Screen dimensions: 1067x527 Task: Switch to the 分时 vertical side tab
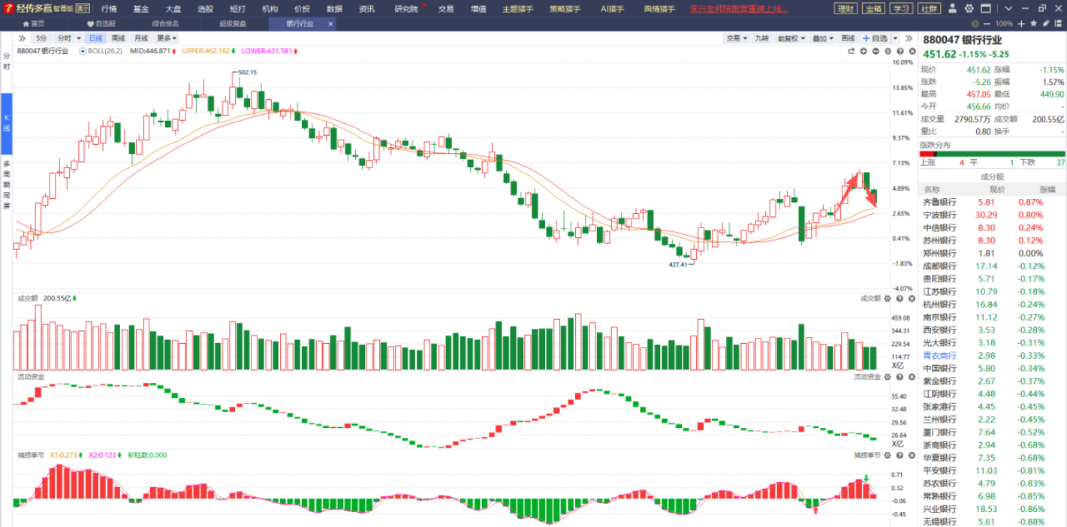(x=6, y=62)
